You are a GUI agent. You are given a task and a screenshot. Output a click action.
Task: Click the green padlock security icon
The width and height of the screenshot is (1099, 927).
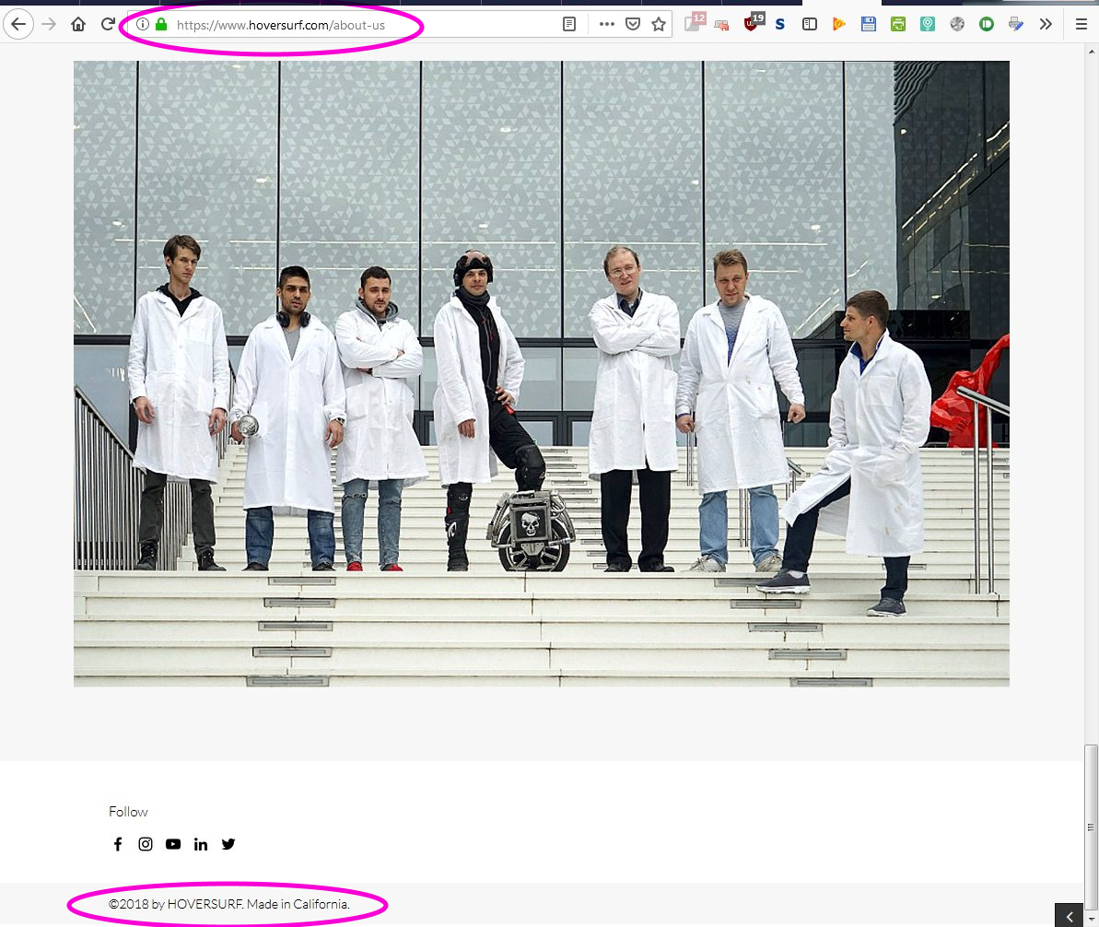point(161,25)
